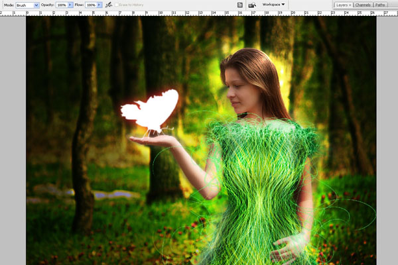398x265 pixels.
Task: Close the Layers tab with its x
Action: tap(350, 5)
